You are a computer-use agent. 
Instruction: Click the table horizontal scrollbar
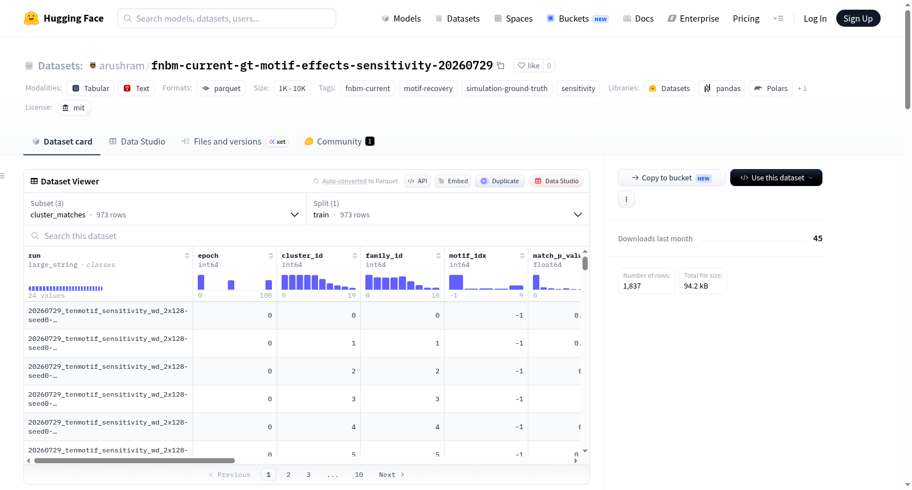pyautogui.click(x=135, y=460)
